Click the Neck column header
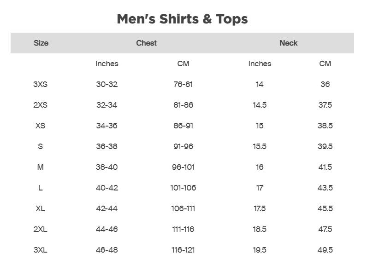Viewport: 367px width, 271px height. tap(288, 43)
